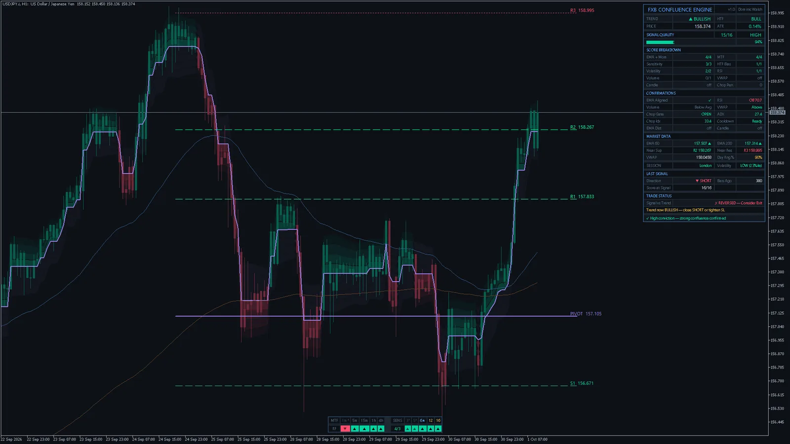Click the up-arrow under SENS 12
Viewport: 790px width, 444px height.
(431, 429)
